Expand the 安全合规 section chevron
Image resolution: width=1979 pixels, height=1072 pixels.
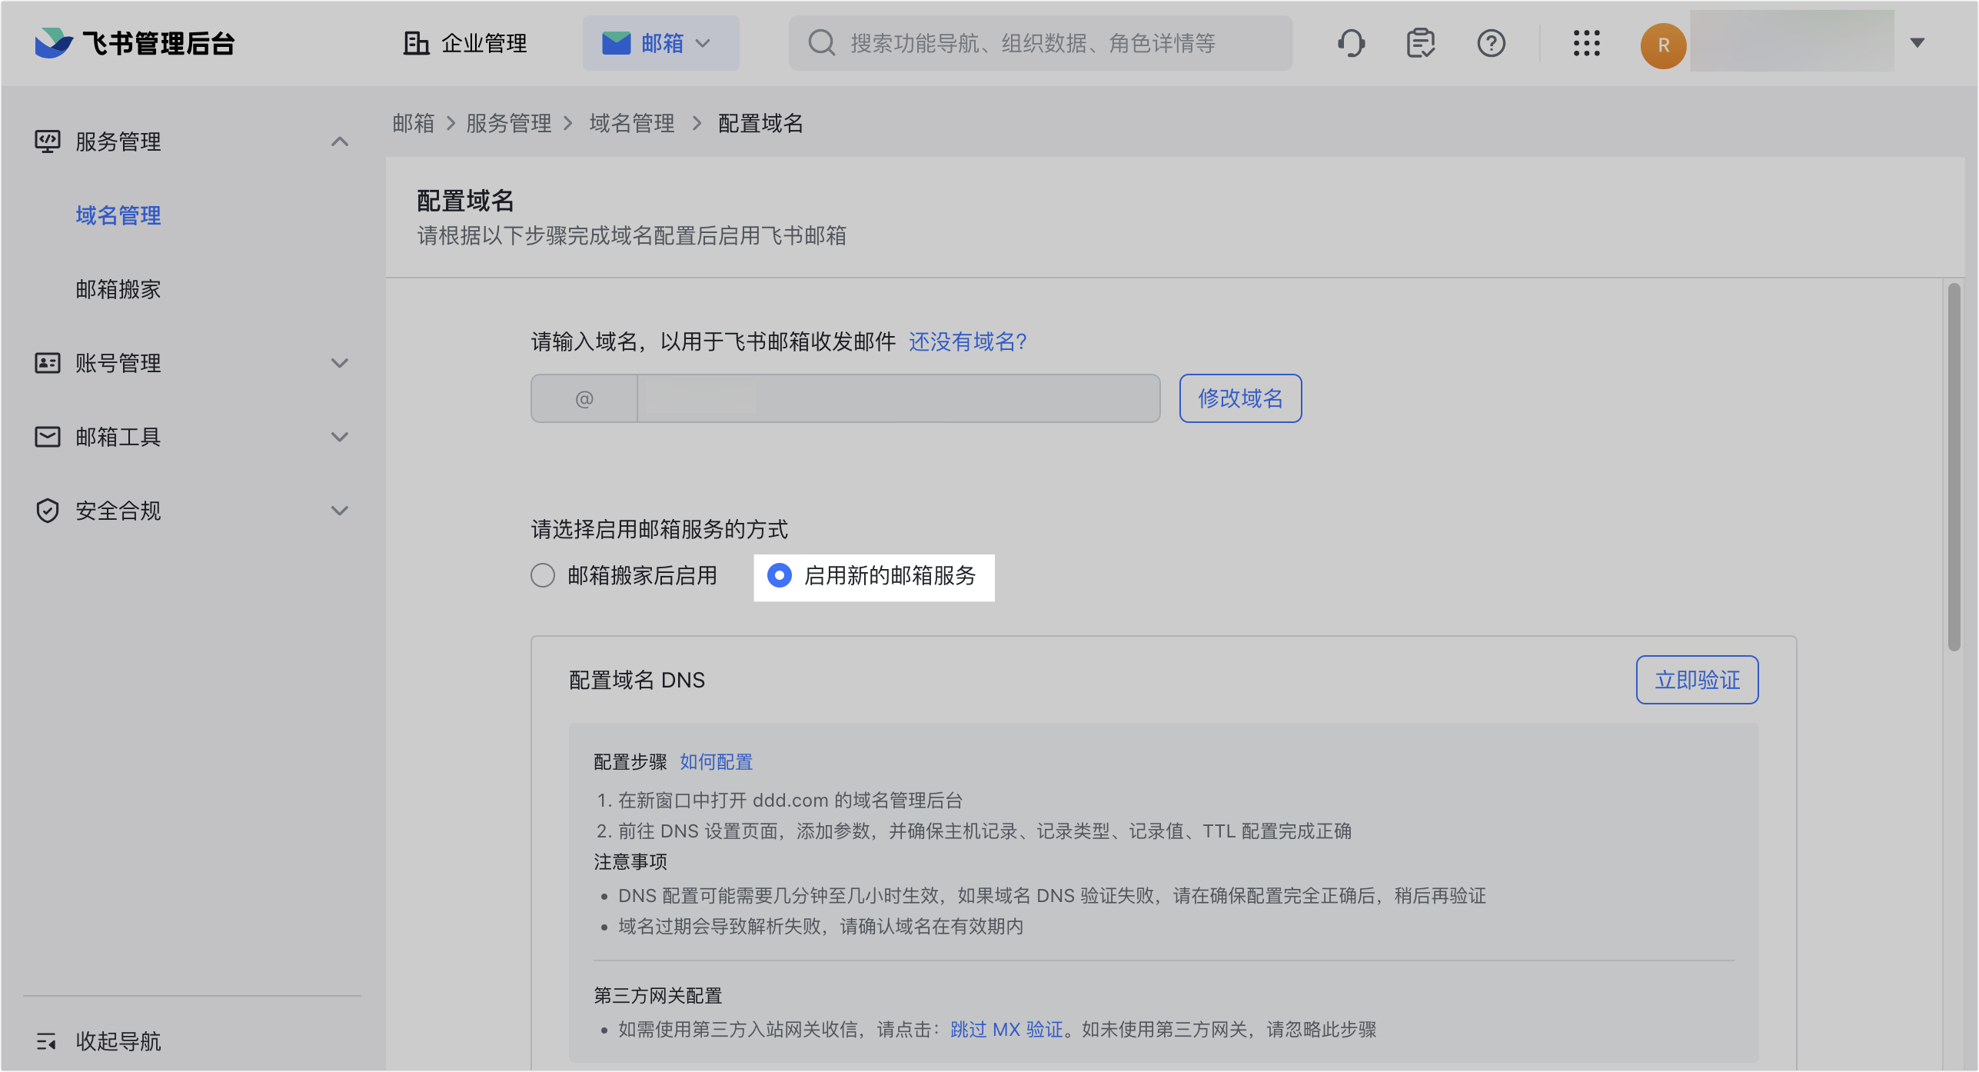340,511
